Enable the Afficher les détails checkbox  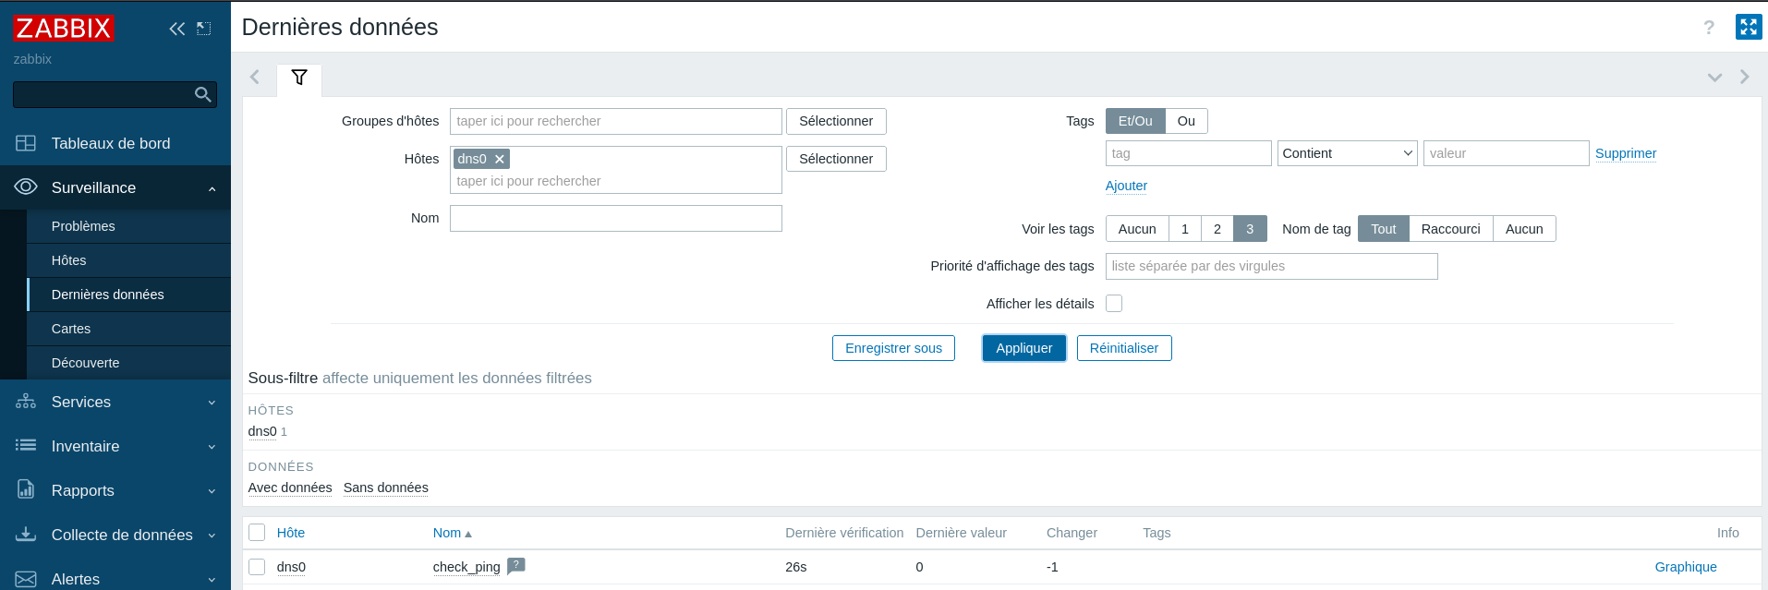point(1114,304)
